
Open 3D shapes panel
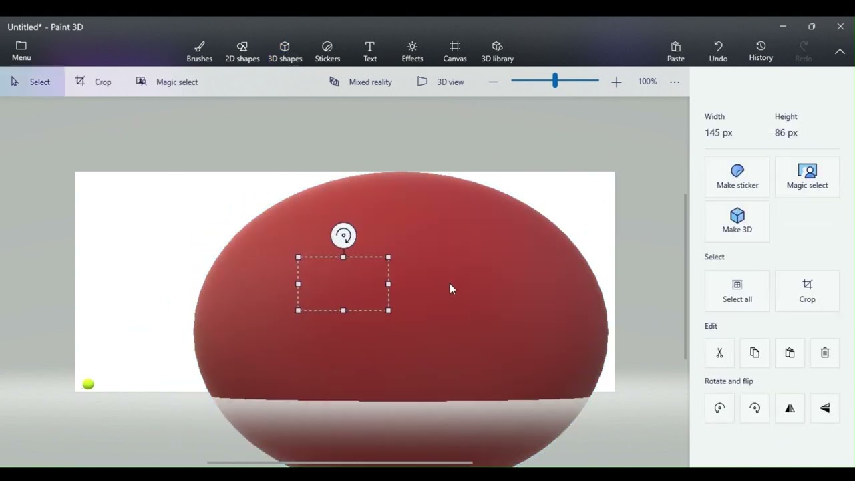pos(285,51)
